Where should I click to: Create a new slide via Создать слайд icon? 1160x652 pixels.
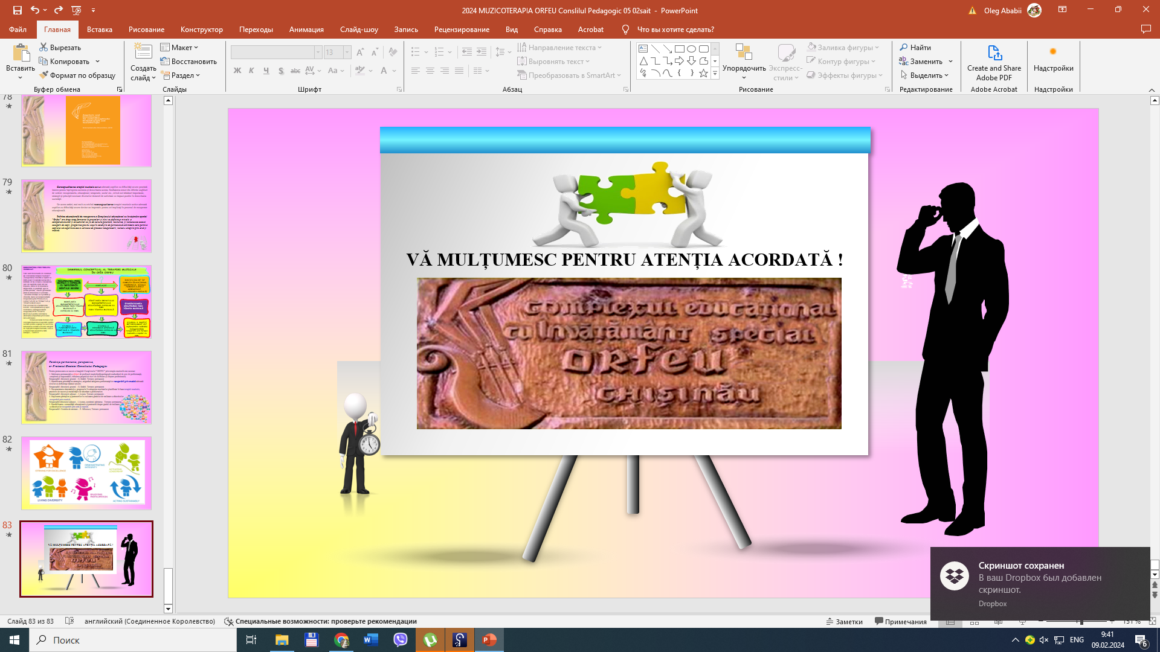(x=143, y=52)
